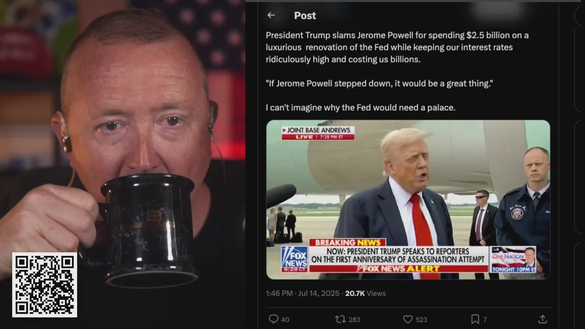Click the 7 bookmarks count

[485, 319]
